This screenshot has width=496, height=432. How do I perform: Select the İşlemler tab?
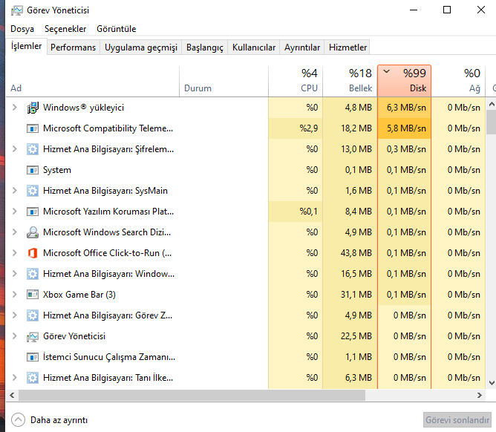(x=26, y=47)
